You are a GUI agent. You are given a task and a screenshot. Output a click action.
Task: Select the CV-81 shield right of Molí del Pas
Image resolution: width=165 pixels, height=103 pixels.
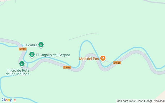(117, 63)
